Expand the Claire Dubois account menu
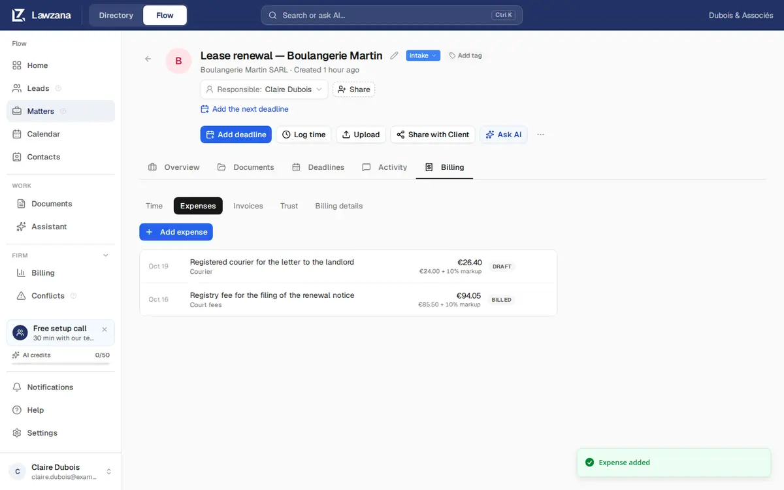The height and width of the screenshot is (490, 784). (x=61, y=472)
